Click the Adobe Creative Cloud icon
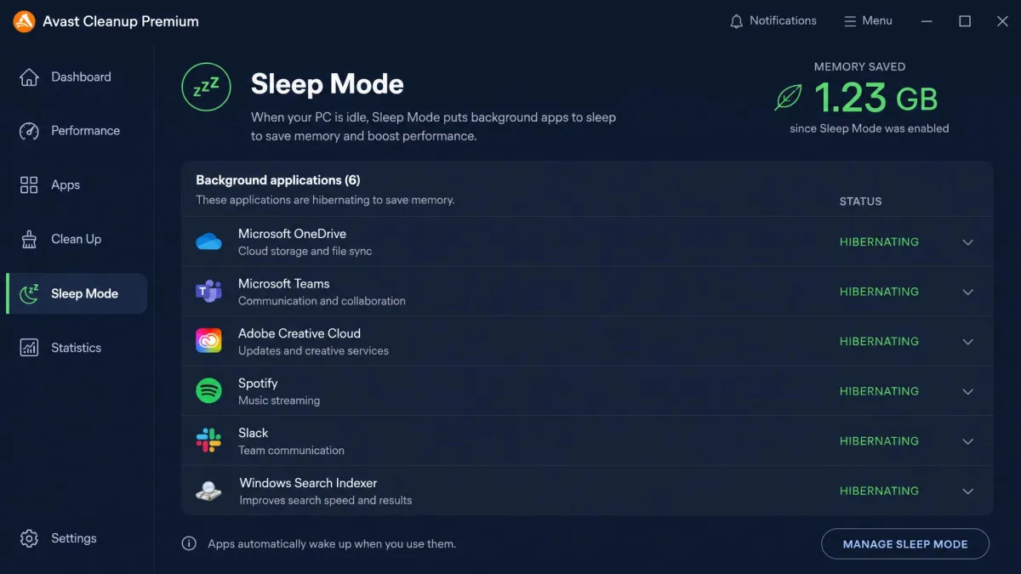This screenshot has height=574, width=1021. tap(208, 342)
